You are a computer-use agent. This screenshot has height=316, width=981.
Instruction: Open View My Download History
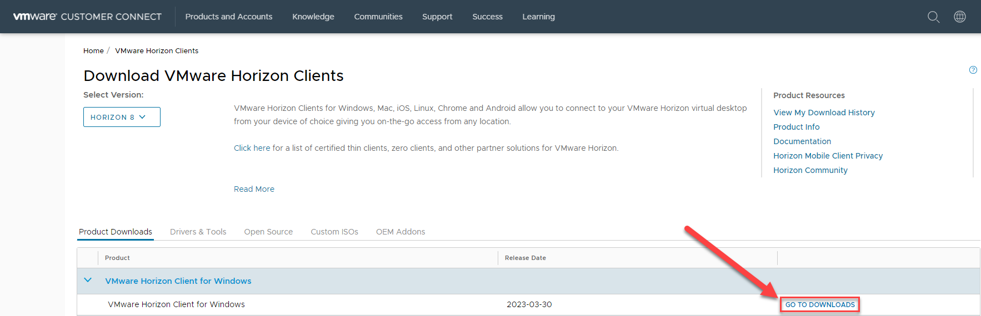click(x=824, y=113)
